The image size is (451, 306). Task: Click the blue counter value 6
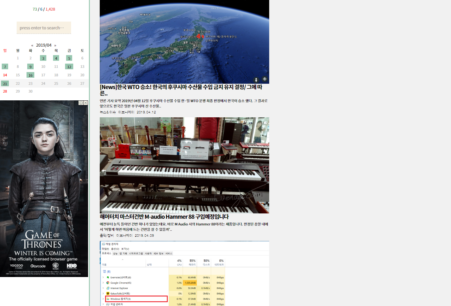click(41, 10)
